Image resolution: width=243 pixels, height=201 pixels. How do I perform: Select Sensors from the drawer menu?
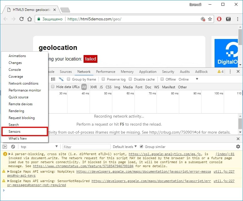[x=25, y=132]
